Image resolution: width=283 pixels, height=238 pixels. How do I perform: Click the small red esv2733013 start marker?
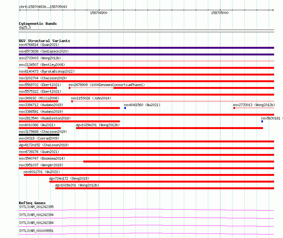pyautogui.click(x=234, y=108)
